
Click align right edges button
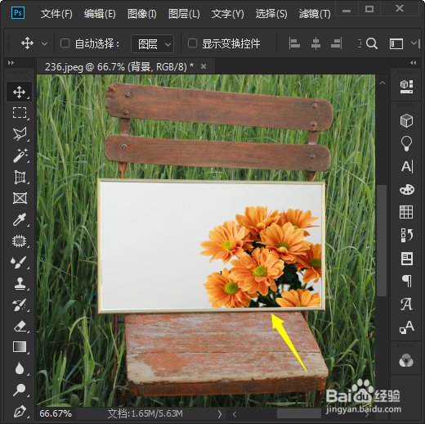click(337, 43)
